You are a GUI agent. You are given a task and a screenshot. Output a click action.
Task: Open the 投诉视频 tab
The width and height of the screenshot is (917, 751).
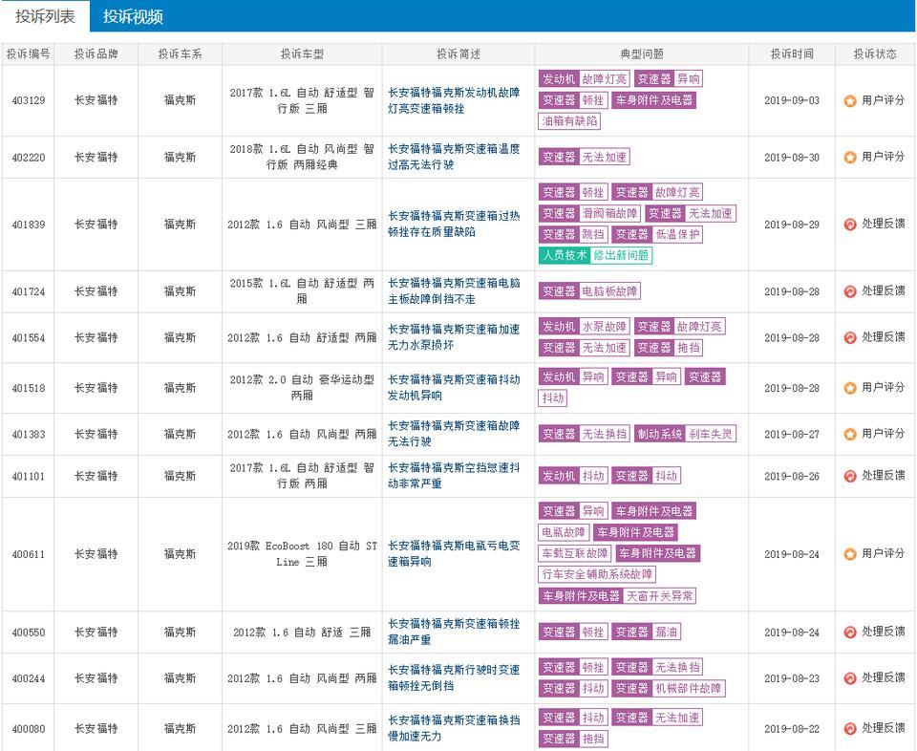(x=133, y=16)
